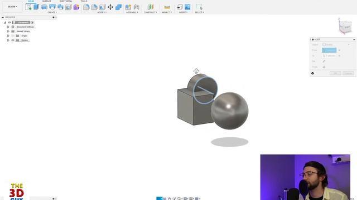
Task: Choose the Hole tool icon
Action: point(52,7)
